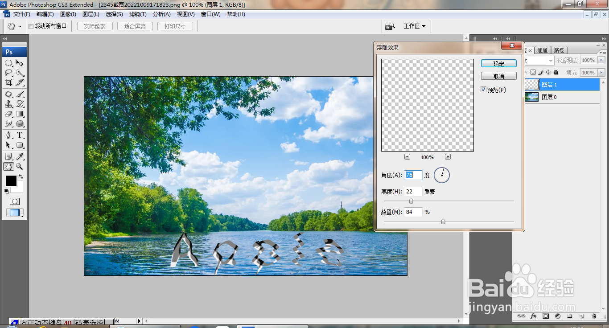
Task: Open the 工作区 workspace dropdown
Action: (x=415, y=26)
